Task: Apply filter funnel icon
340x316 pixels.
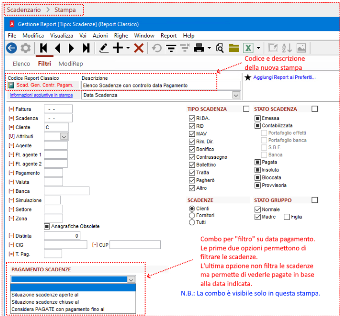Action: [171, 48]
